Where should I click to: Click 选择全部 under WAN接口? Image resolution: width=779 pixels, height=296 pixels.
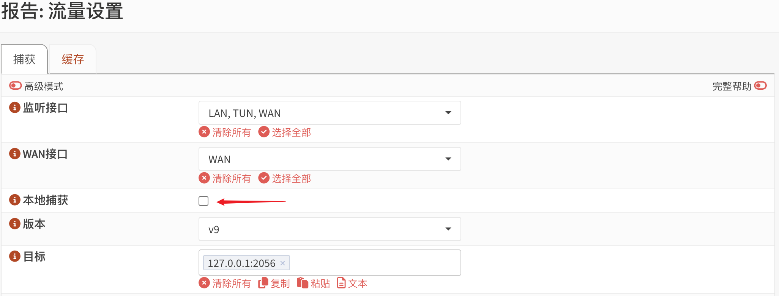284,178
